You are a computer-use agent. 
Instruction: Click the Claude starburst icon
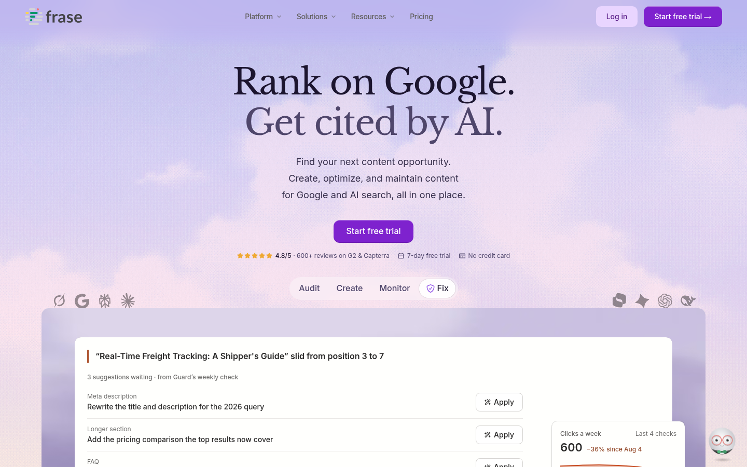pos(128,301)
